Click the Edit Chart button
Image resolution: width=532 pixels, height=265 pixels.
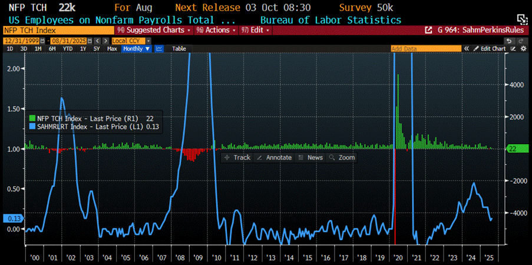490,48
